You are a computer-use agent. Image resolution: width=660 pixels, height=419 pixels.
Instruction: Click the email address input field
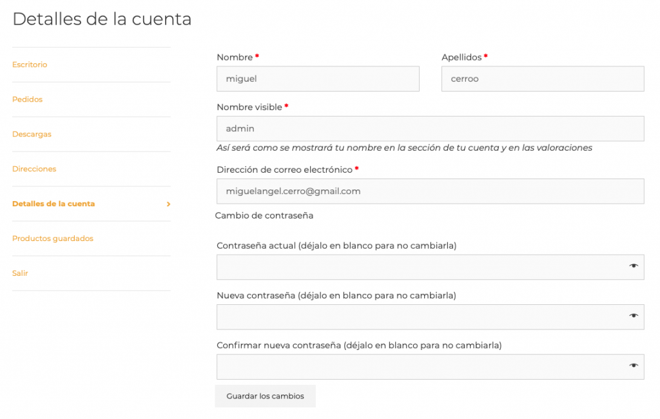(x=430, y=191)
